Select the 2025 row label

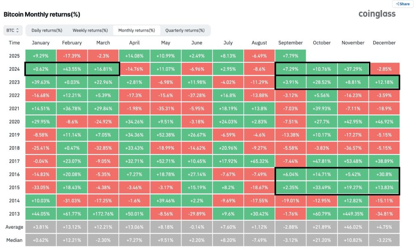coord(14,56)
